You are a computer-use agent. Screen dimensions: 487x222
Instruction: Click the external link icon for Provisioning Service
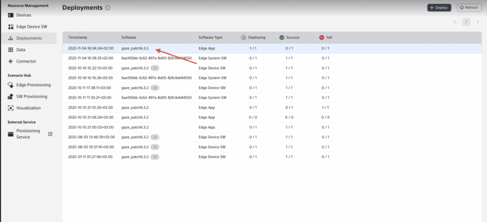click(x=50, y=134)
